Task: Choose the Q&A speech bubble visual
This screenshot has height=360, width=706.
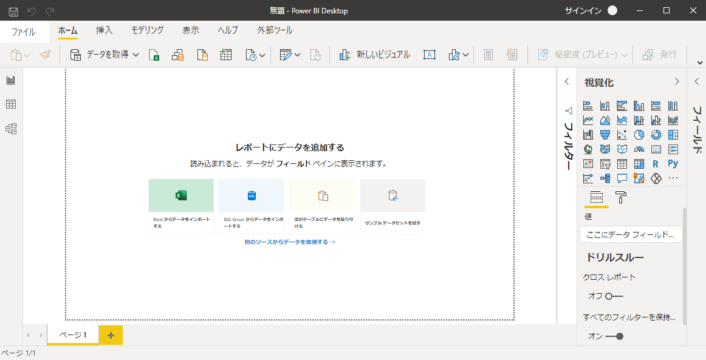Action: click(x=622, y=178)
